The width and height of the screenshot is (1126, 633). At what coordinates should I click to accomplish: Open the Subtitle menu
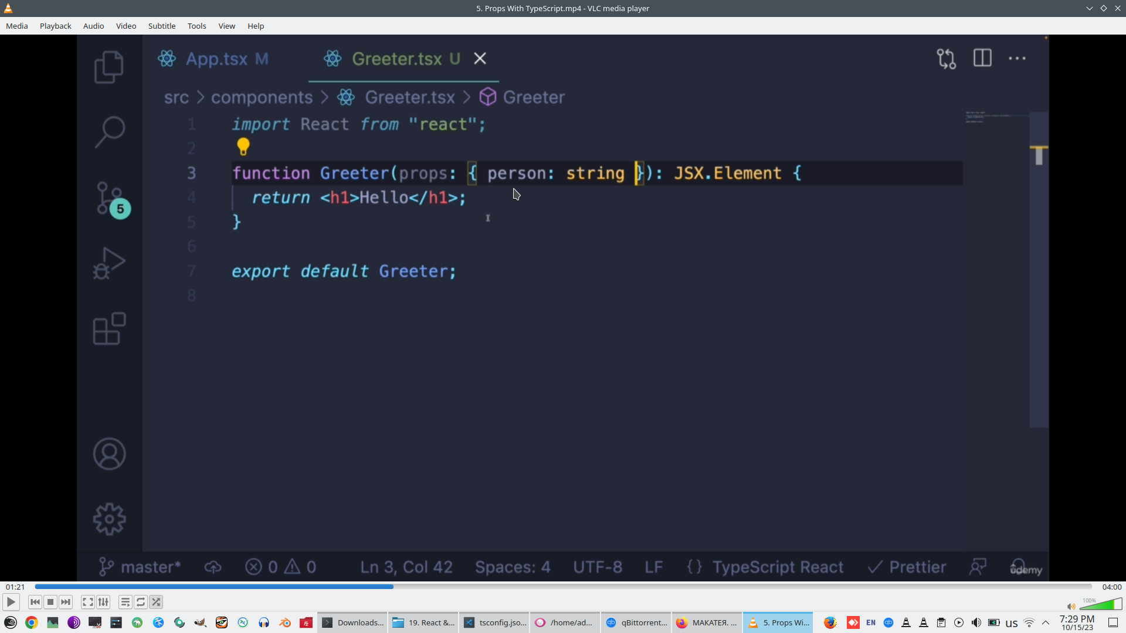(161, 26)
